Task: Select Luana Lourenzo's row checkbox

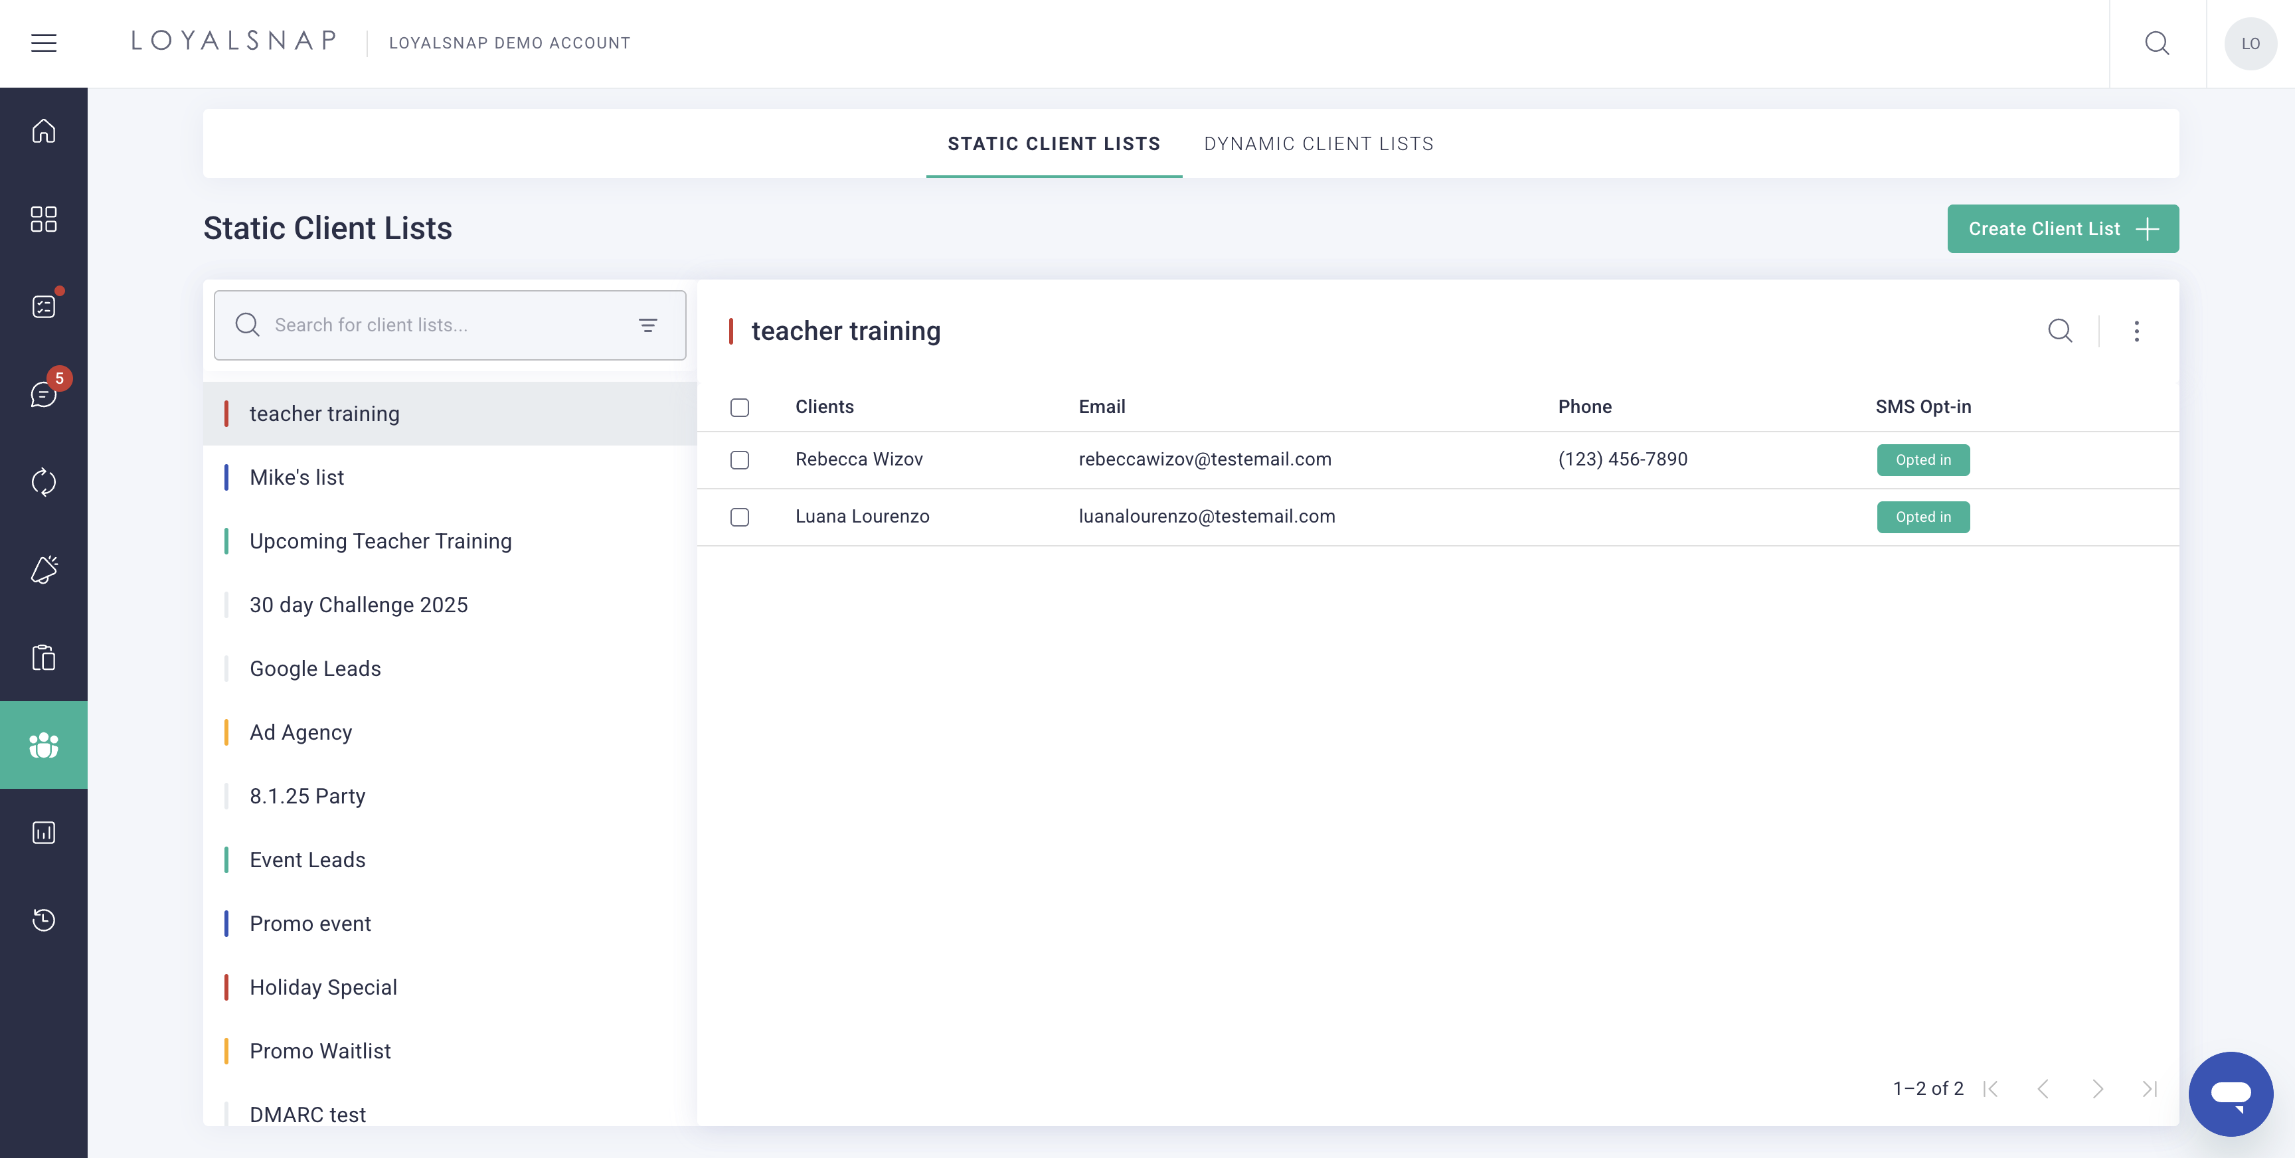Action: [x=740, y=517]
